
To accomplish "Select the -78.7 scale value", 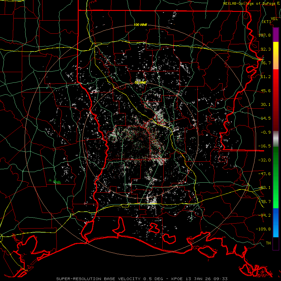I will point(264,202).
